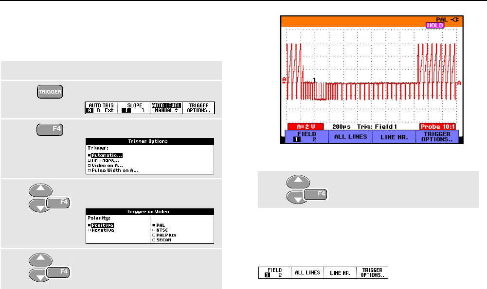
Task: Select FIELD 2 in the white standalone menu
Action: pyautogui.click(x=280, y=275)
